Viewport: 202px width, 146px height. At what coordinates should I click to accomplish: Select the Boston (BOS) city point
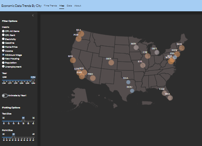(x=182, y=48)
